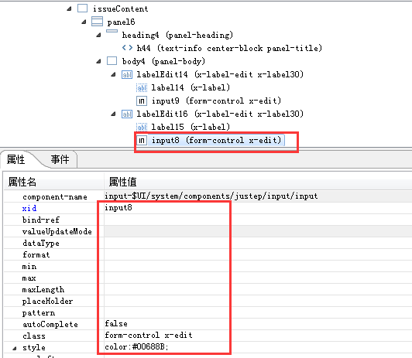Click the body4 panel-body icon
The image size is (412, 358).
[112, 61]
